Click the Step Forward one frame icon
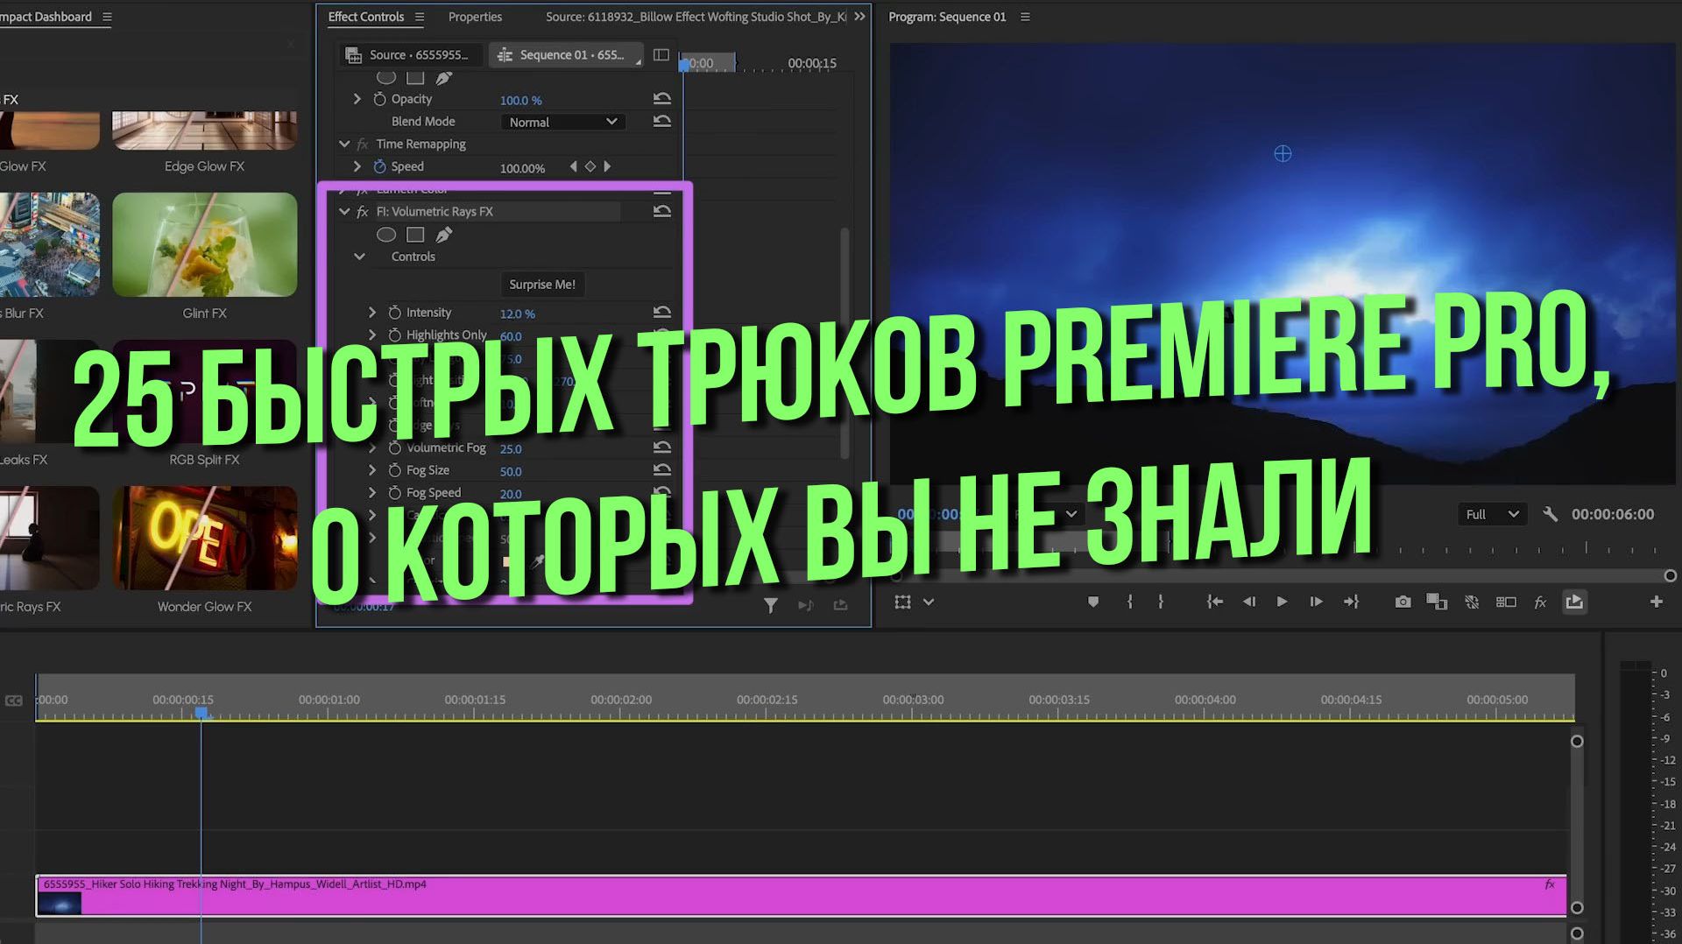 tap(1316, 602)
